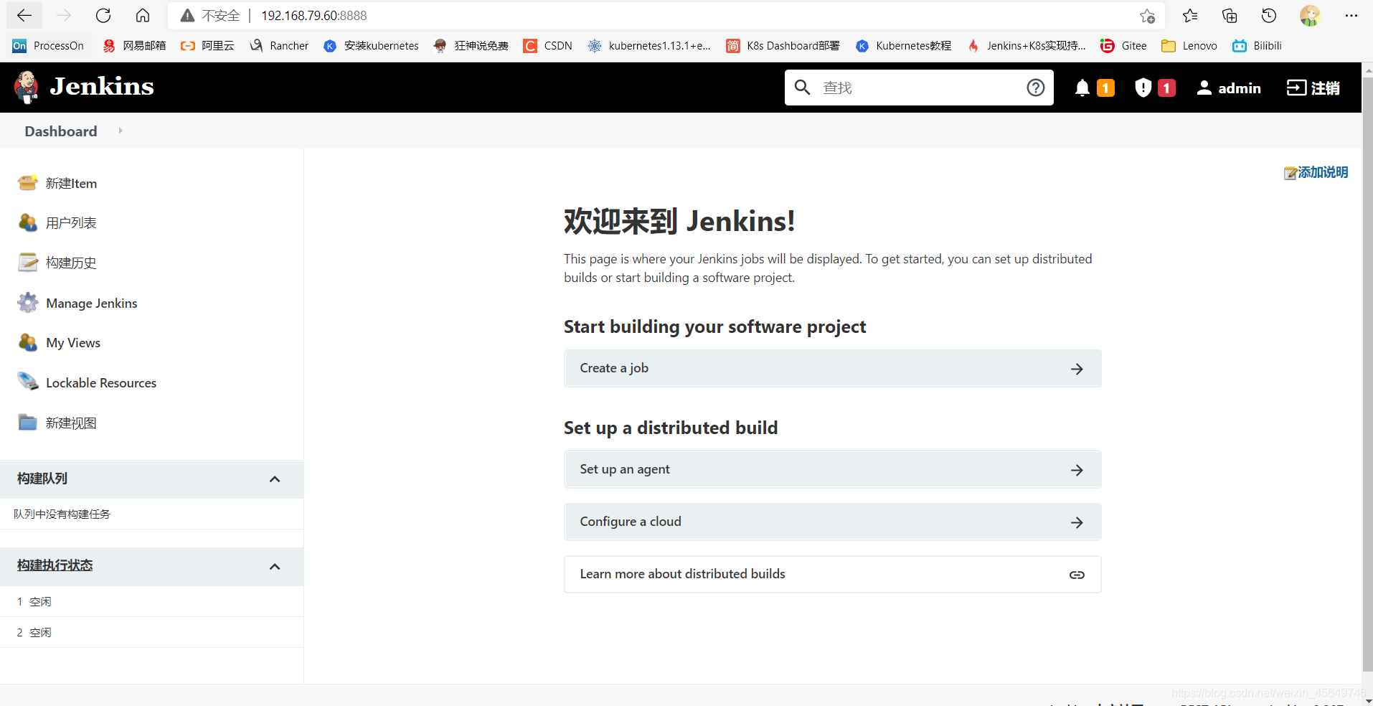Collapse the 构建执行状态 panel chevron

[275, 567]
